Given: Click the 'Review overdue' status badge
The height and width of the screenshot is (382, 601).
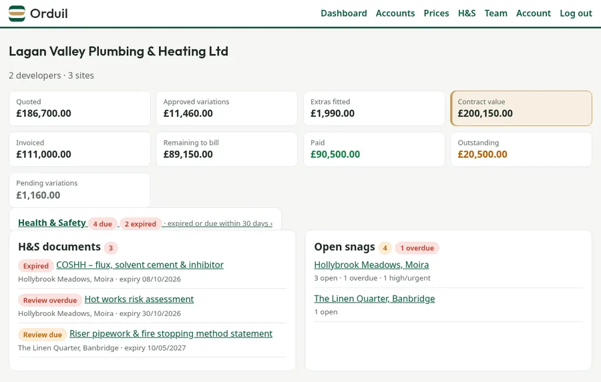Looking at the screenshot, I should coord(50,300).
